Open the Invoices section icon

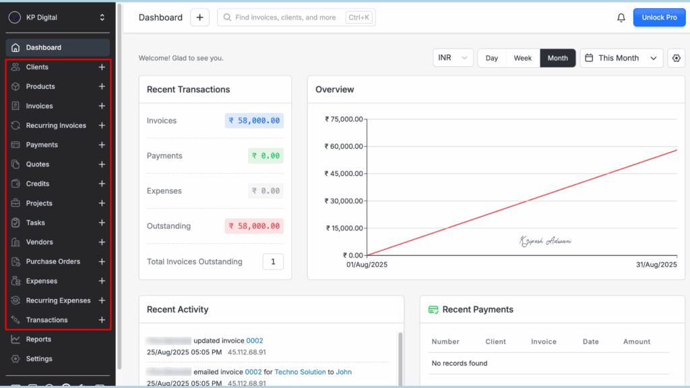15,106
